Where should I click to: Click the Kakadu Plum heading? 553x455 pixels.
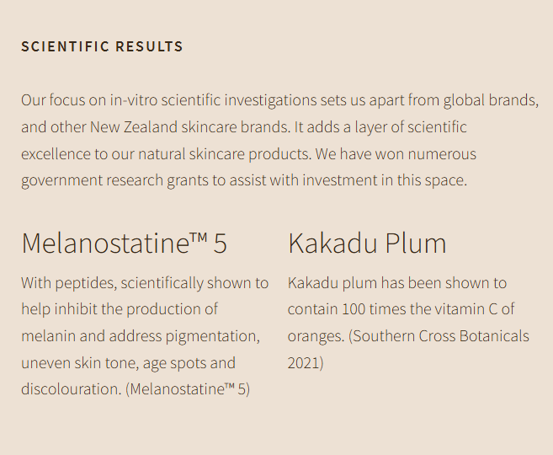pos(367,244)
